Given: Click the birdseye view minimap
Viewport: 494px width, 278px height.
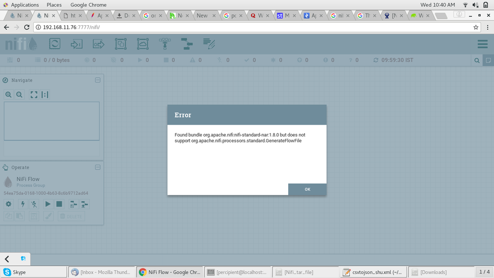Looking at the screenshot, I should [x=51, y=121].
